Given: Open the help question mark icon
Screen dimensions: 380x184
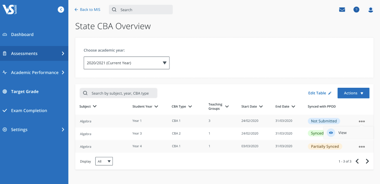Looking at the screenshot, I should (x=356, y=10).
